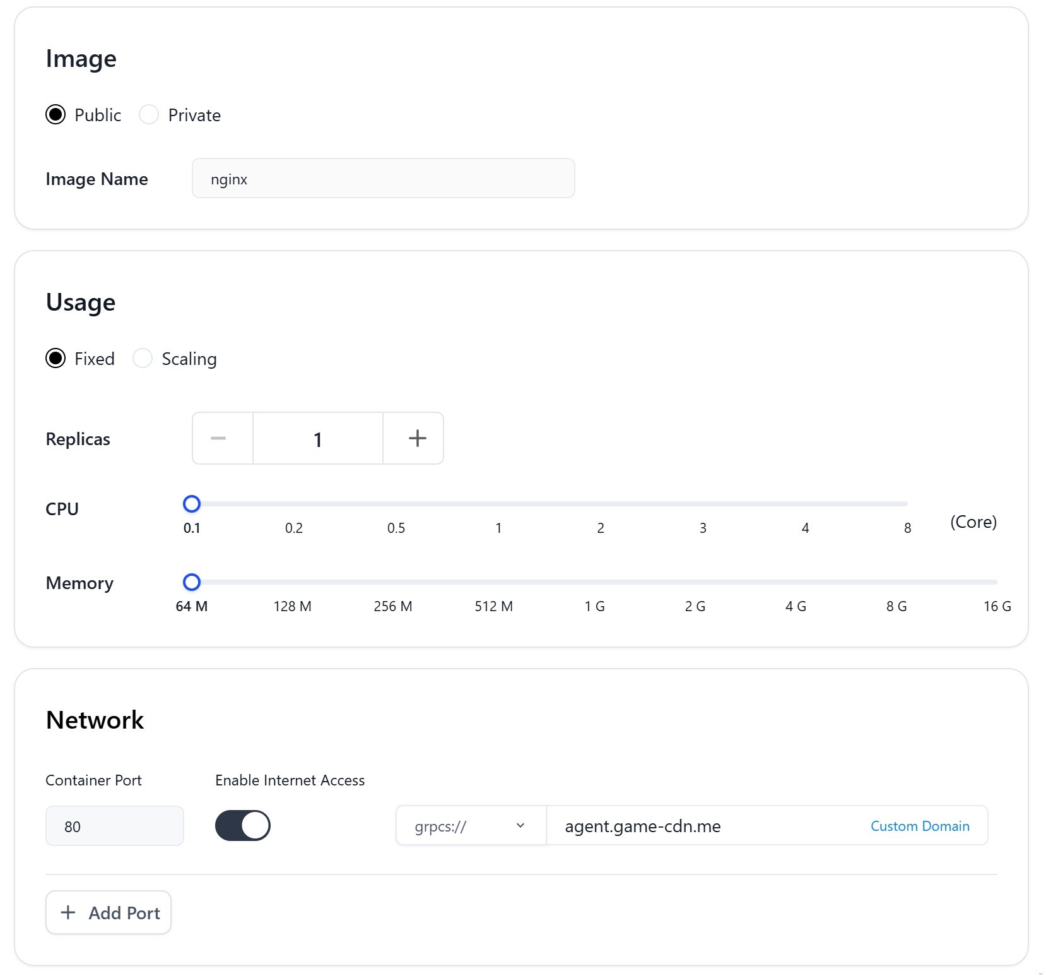
Task: Open the grpcs:// protocol dropdown
Action: (x=470, y=826)
